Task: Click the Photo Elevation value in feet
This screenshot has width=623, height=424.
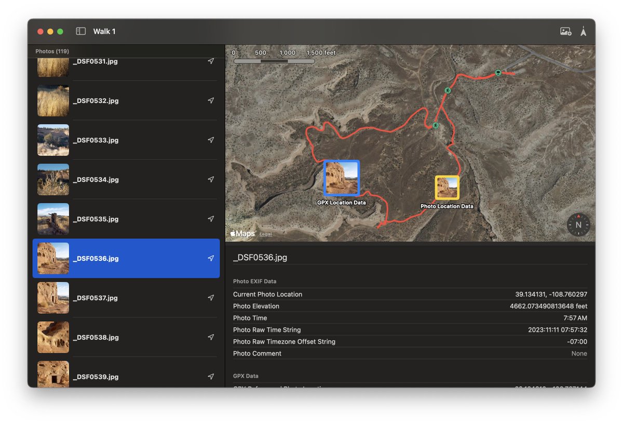Action: click(x=548, y=306)
